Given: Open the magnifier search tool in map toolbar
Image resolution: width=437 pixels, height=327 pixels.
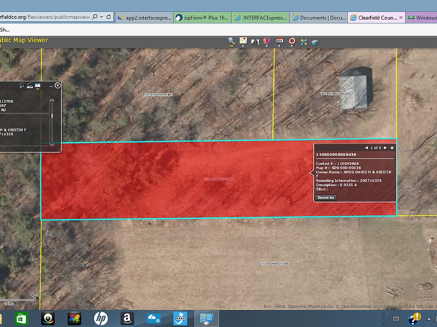Looking at the screenshot, I should click(231, 41).
